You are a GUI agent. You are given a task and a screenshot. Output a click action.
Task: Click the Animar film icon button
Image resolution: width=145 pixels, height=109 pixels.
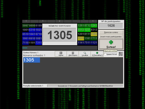[x=61, y=54]
